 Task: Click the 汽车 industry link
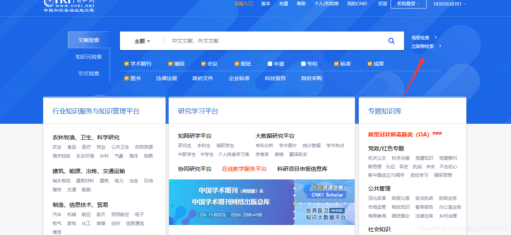click(x=57, y=215)
